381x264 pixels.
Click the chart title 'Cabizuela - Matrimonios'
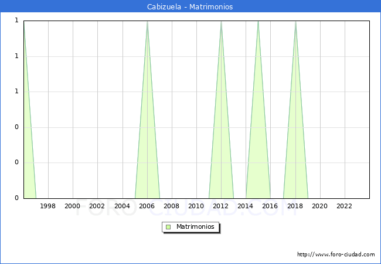(x=190, y=6)
